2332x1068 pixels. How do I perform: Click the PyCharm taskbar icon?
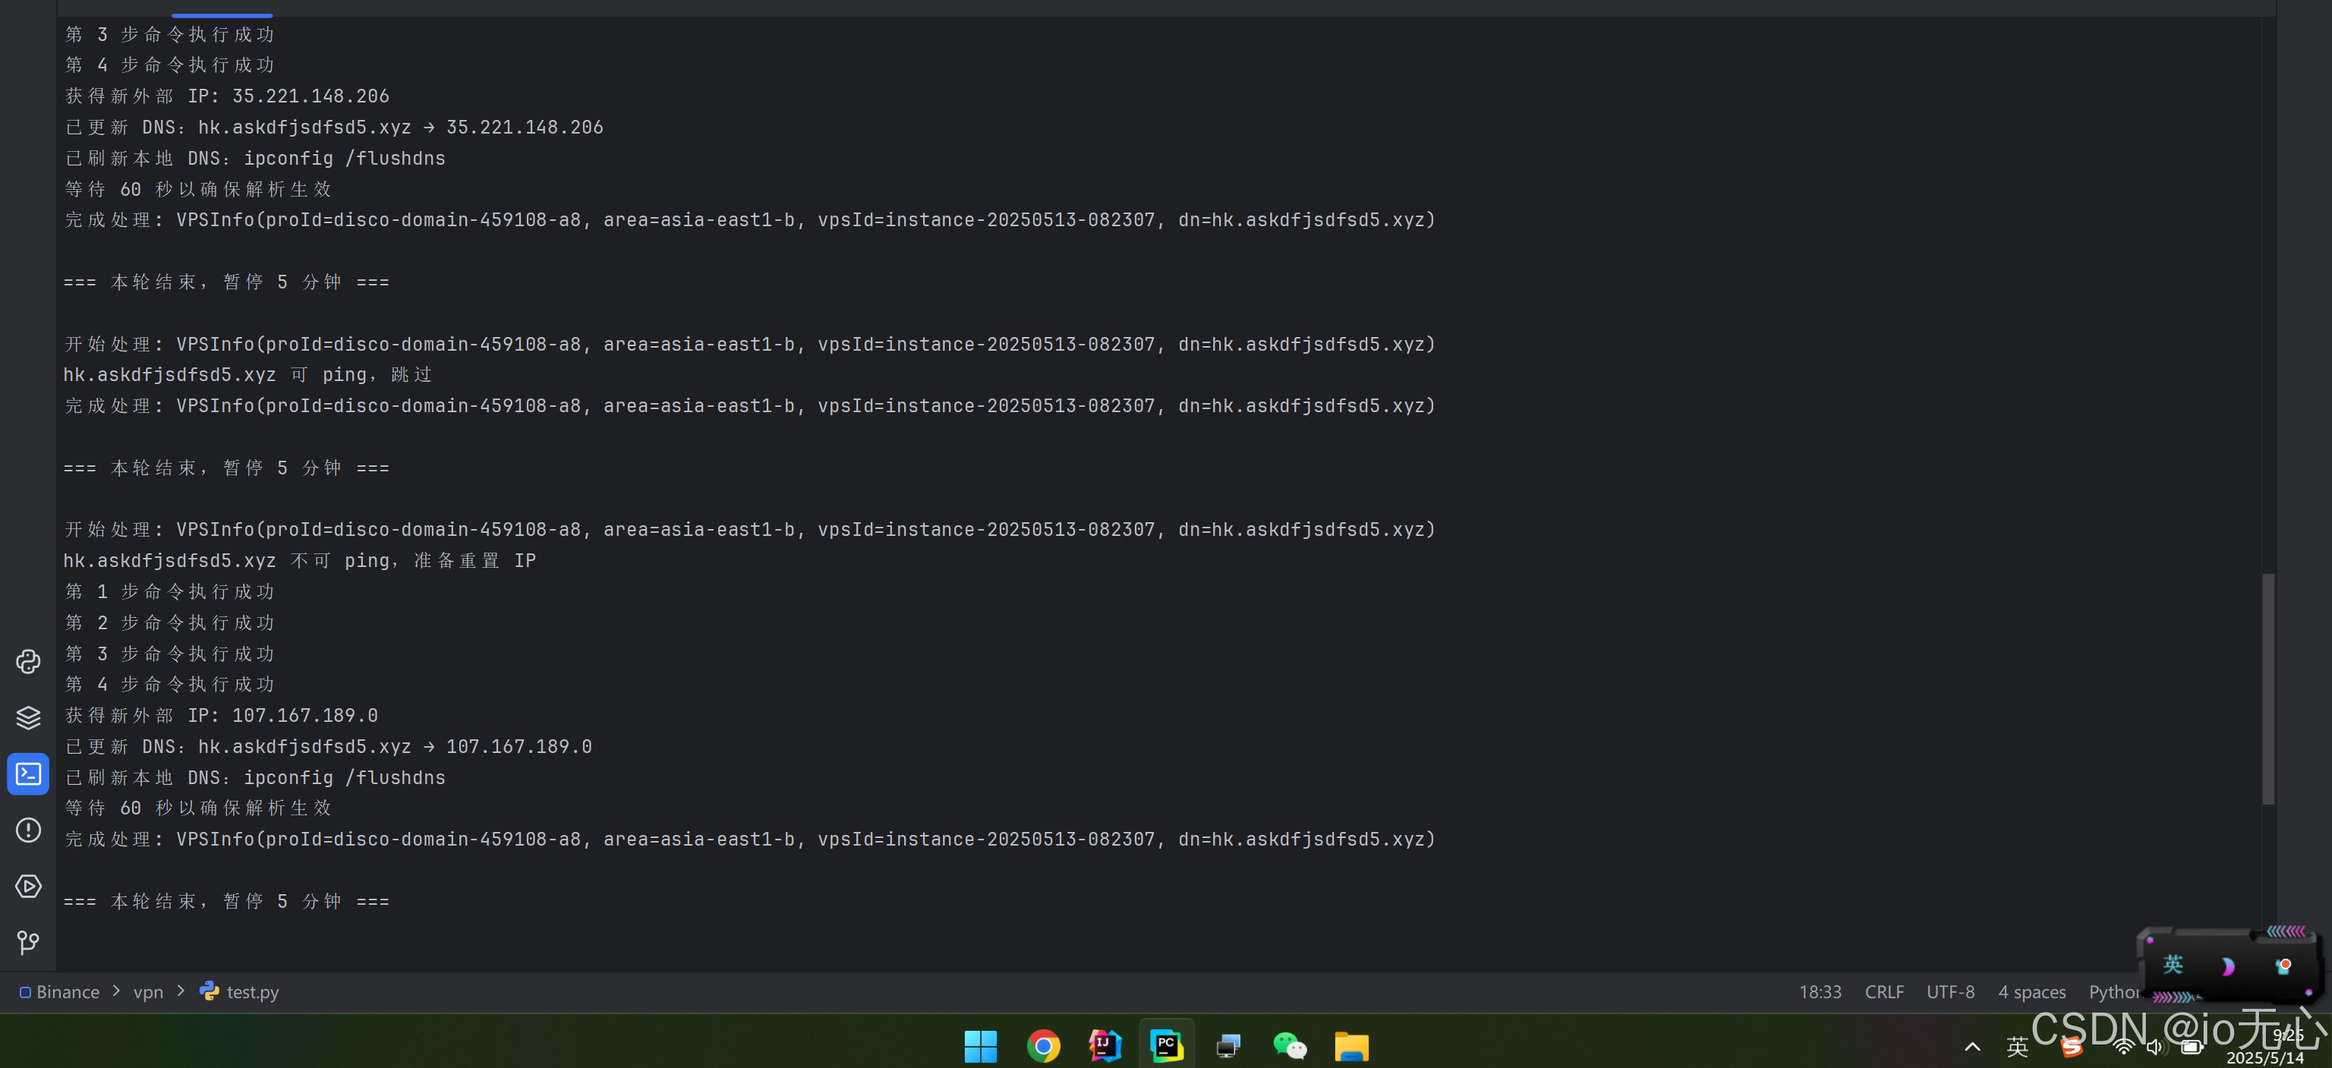(1166, 1046)
